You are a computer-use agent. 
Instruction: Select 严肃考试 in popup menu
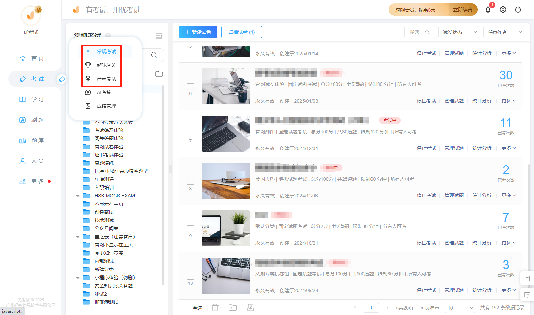107,79
